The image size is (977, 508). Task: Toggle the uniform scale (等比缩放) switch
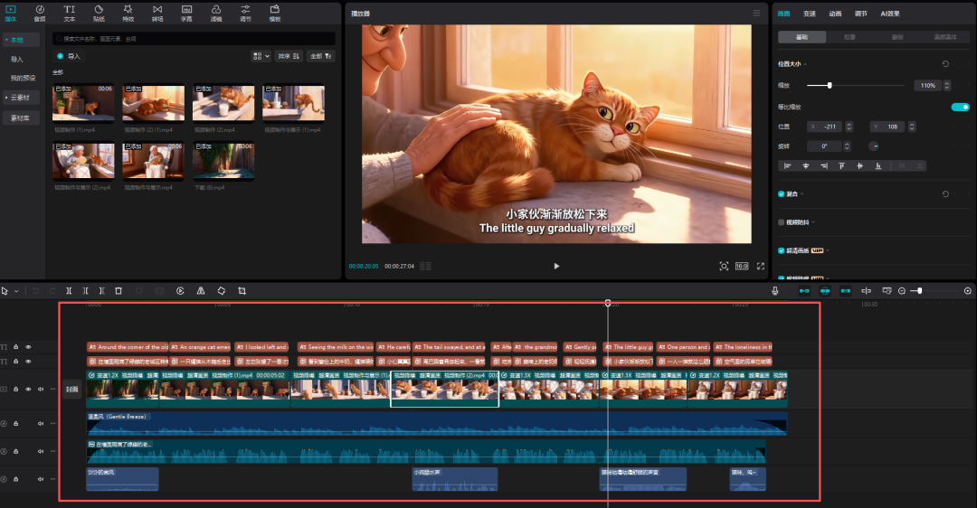(x=960, y=107)
